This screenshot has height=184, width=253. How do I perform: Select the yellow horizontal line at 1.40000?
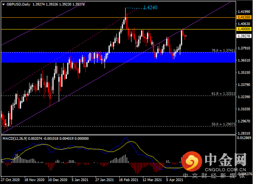click(118, 29)
